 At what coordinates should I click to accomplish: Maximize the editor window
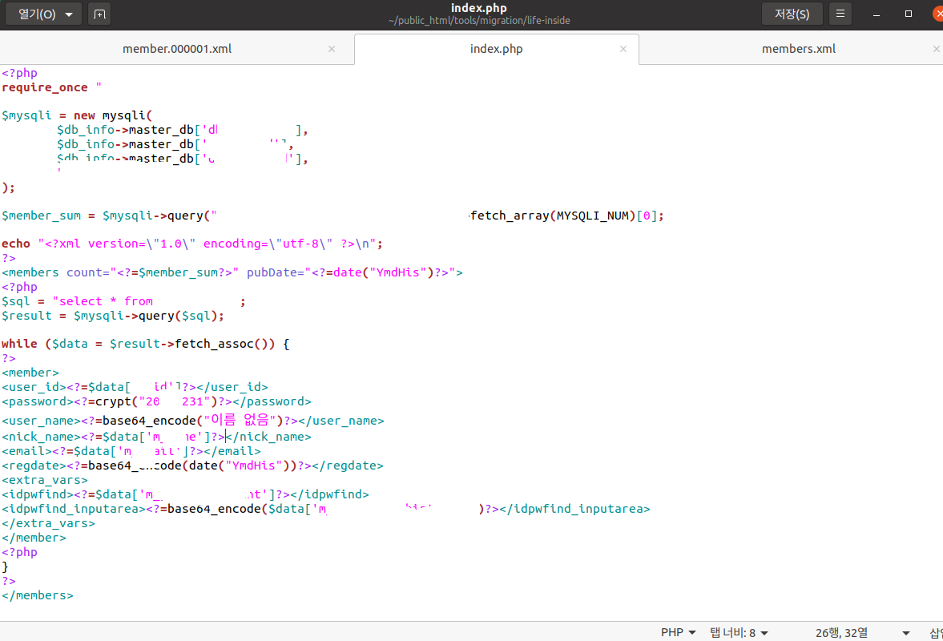[908, 14]
